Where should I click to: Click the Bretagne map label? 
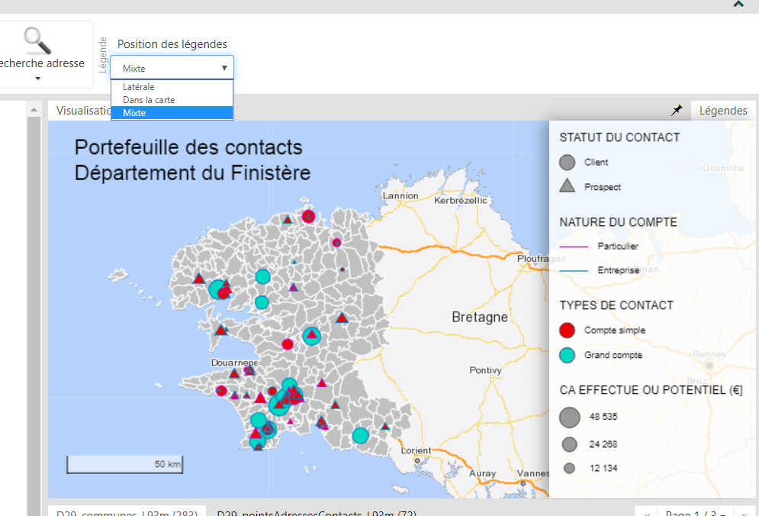[x=480, y=318]
